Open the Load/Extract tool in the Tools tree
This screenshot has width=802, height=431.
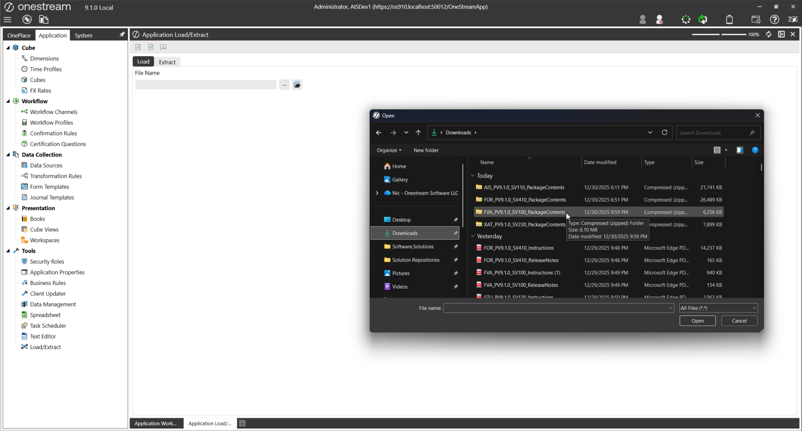[x=45, y=347]
